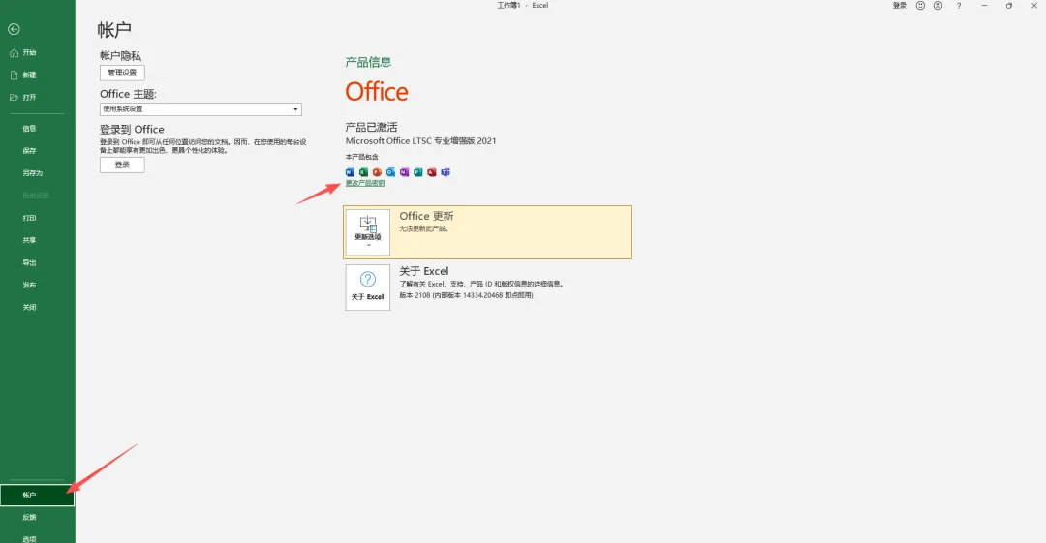1046x543 pixels.
Task: Click the Outlook product icon
Action: pyautogui.click(x=391, y=172)
